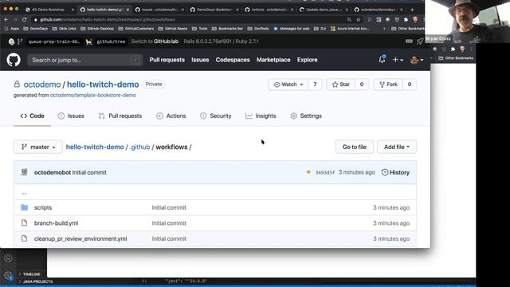
Task: Click the cleanup_pr_review_environment.yml file icon
Action: (24, 238)
